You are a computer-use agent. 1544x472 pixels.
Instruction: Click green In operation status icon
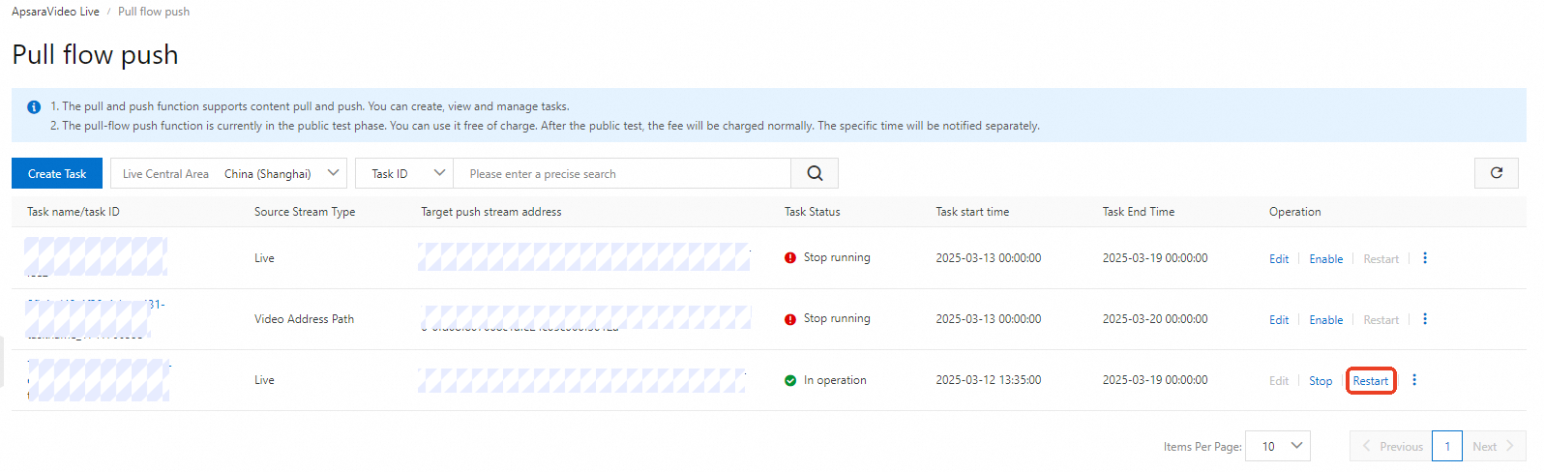[x=790, y=381]
